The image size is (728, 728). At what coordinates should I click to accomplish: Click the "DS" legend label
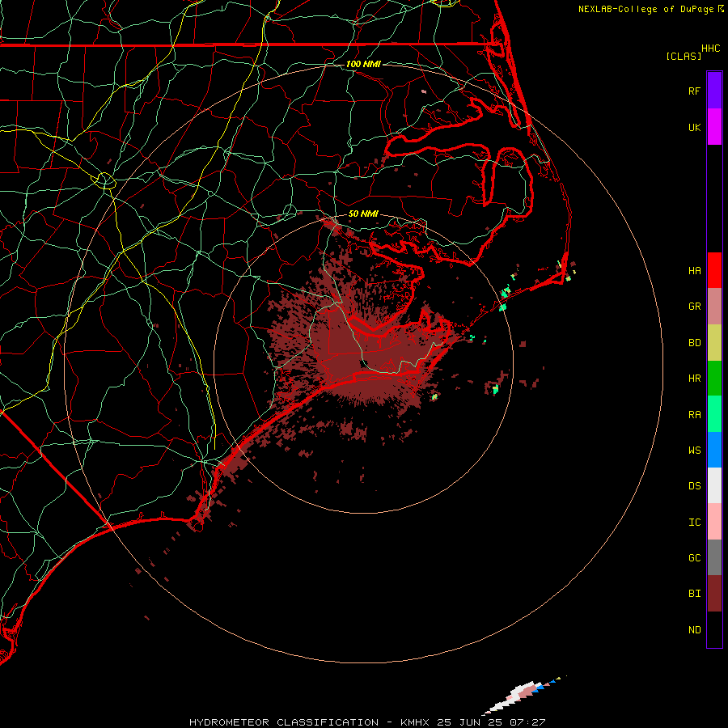point(694,485)
